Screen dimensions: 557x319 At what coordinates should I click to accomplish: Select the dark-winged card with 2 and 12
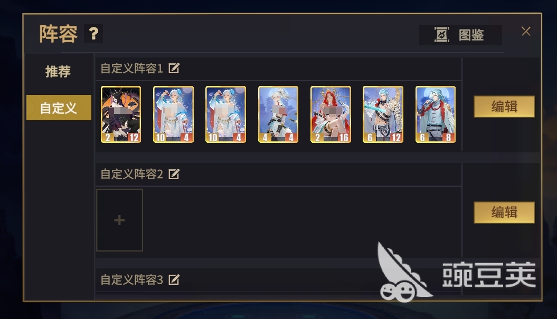(121, 114)
